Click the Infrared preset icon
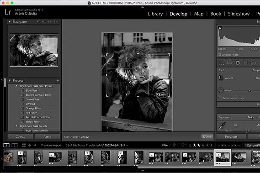The width and height of the screenshot is (260, 173). (x=22, y=104)
